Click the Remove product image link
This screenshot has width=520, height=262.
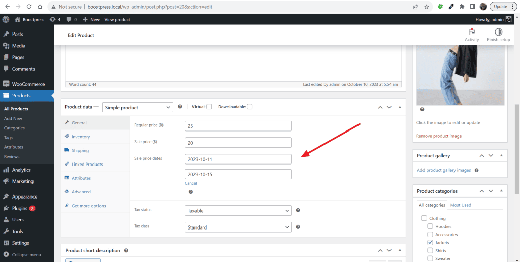(x=439, y=136)
